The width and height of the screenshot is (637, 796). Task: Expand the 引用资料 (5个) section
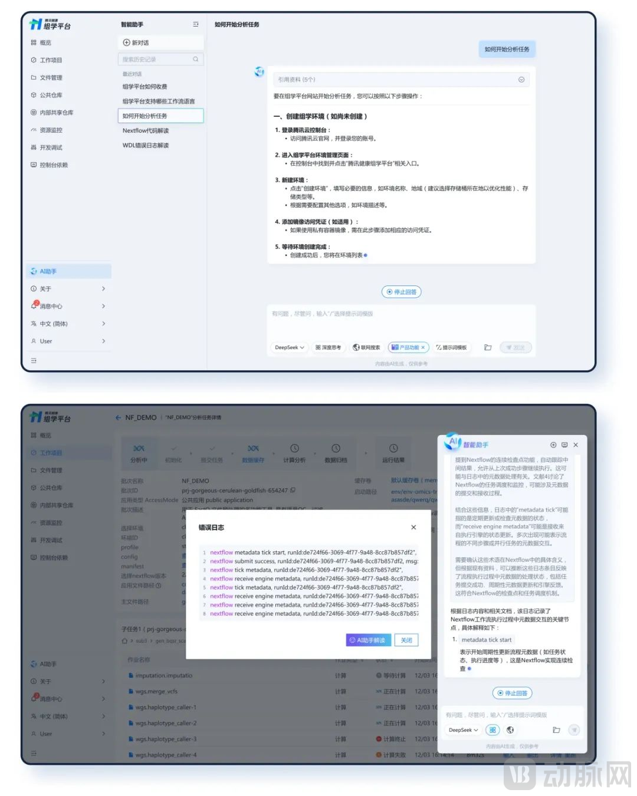click(x=521, y=80)
